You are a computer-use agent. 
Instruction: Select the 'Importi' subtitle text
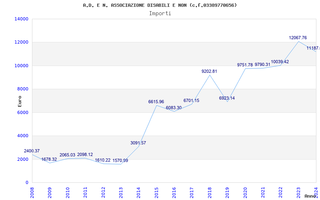160,14
